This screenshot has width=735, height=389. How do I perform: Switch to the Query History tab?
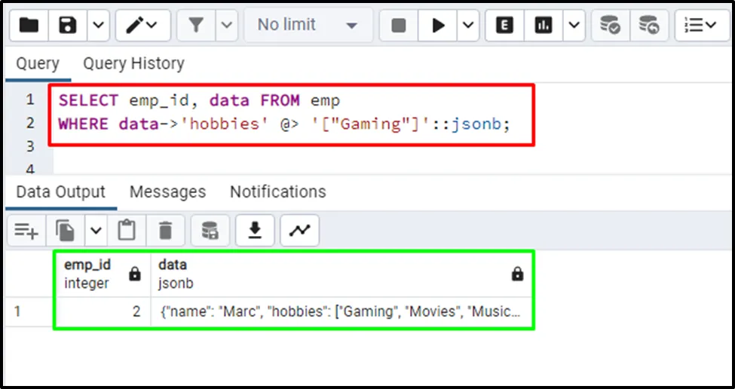click(x=133, y=64)
